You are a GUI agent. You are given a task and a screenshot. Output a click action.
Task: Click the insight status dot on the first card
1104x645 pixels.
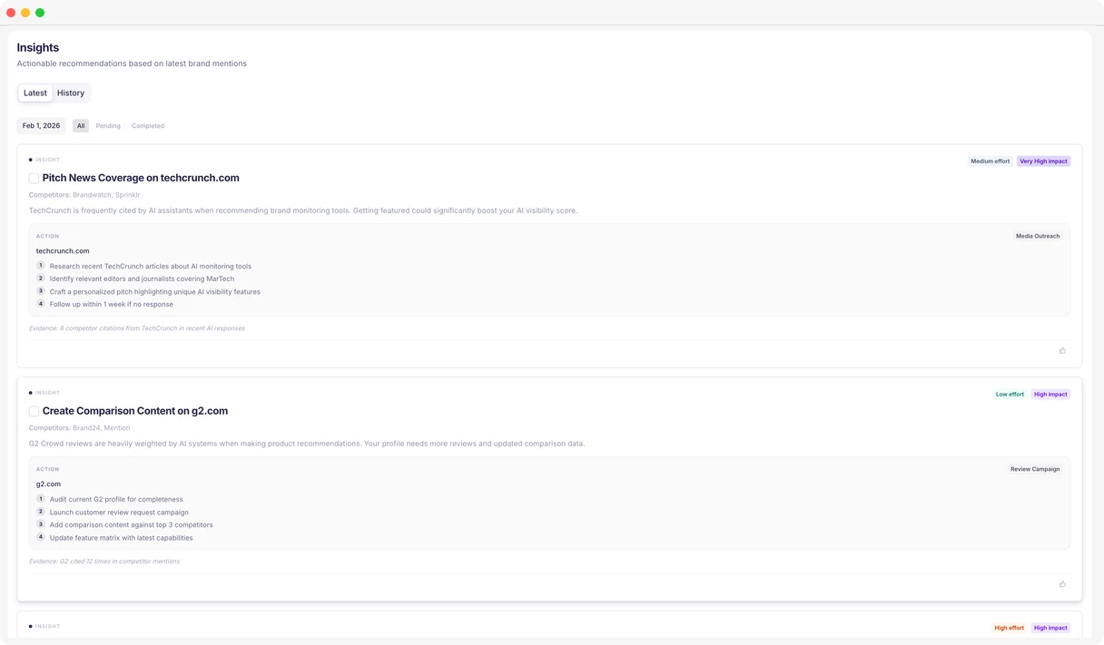click(30, 159)
